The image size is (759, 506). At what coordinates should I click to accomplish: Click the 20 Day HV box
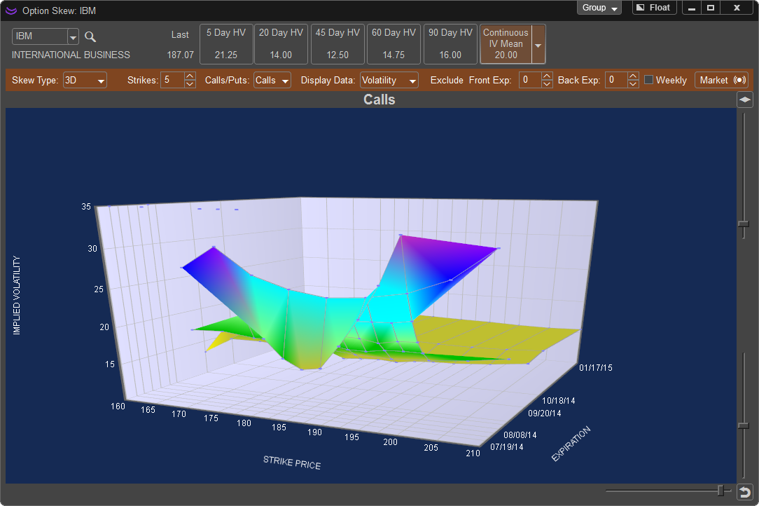tap(281, 44)
